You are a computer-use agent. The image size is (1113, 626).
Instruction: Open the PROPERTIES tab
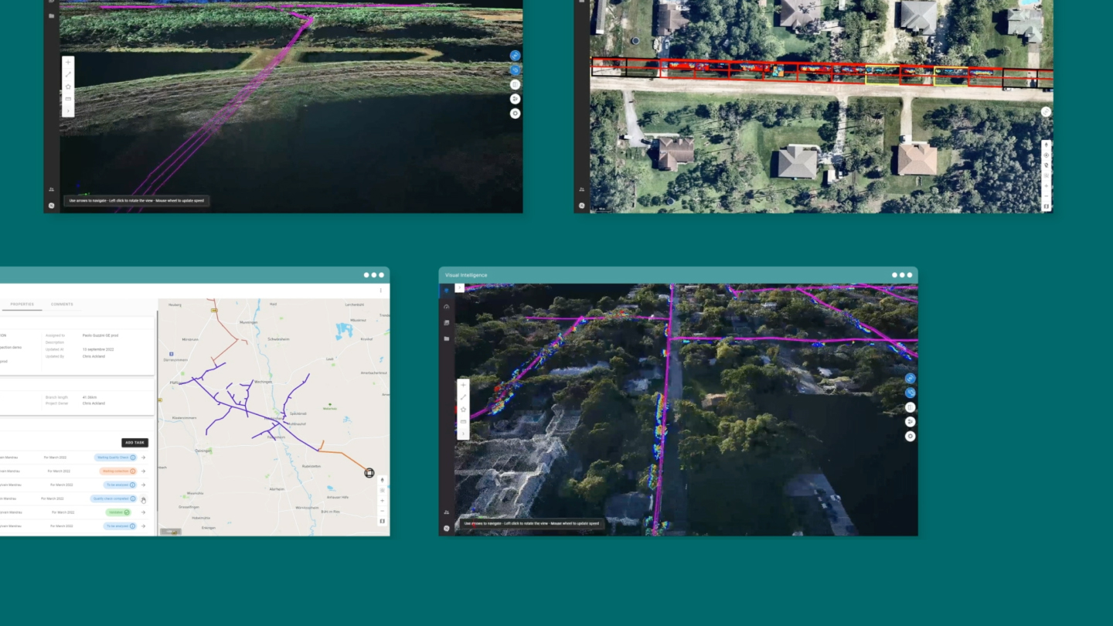tap(22, 304)
